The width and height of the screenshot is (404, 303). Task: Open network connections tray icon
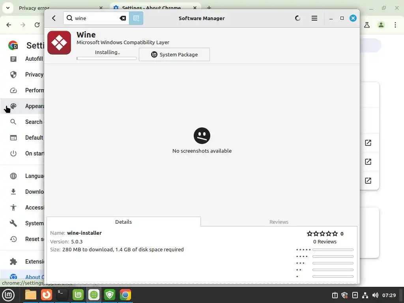tap(365, 295)
